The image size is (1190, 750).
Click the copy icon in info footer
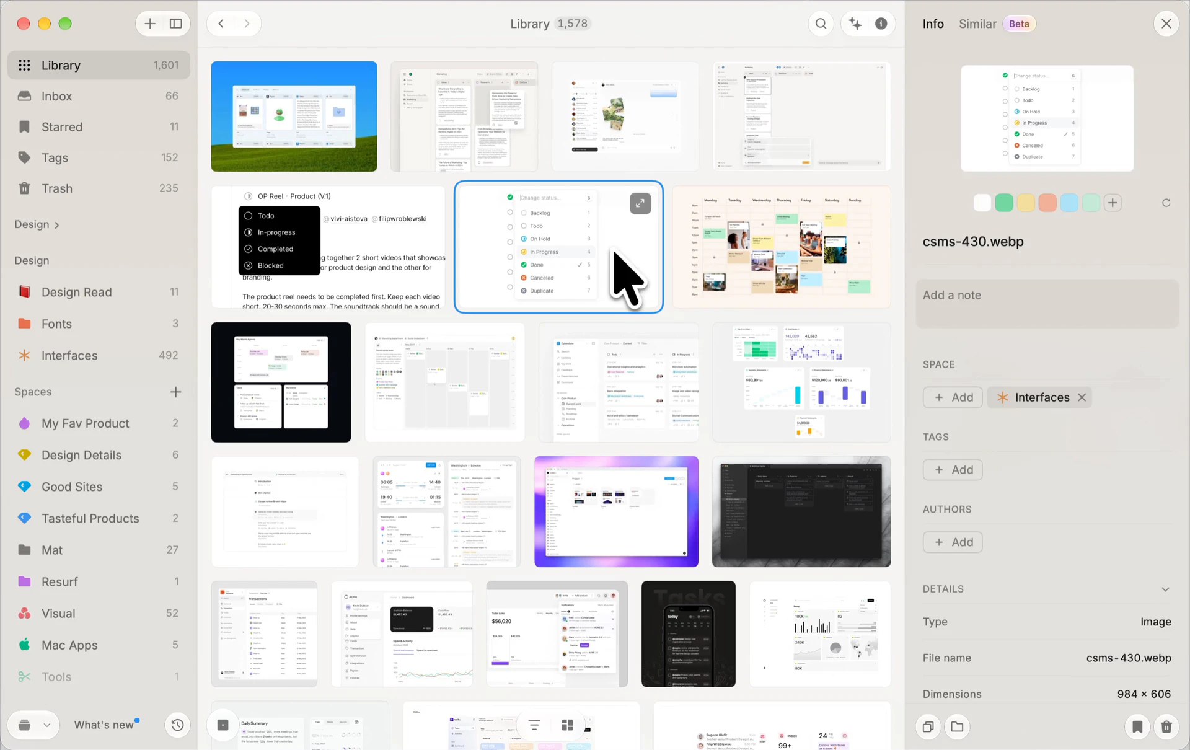tap(928, 726)
